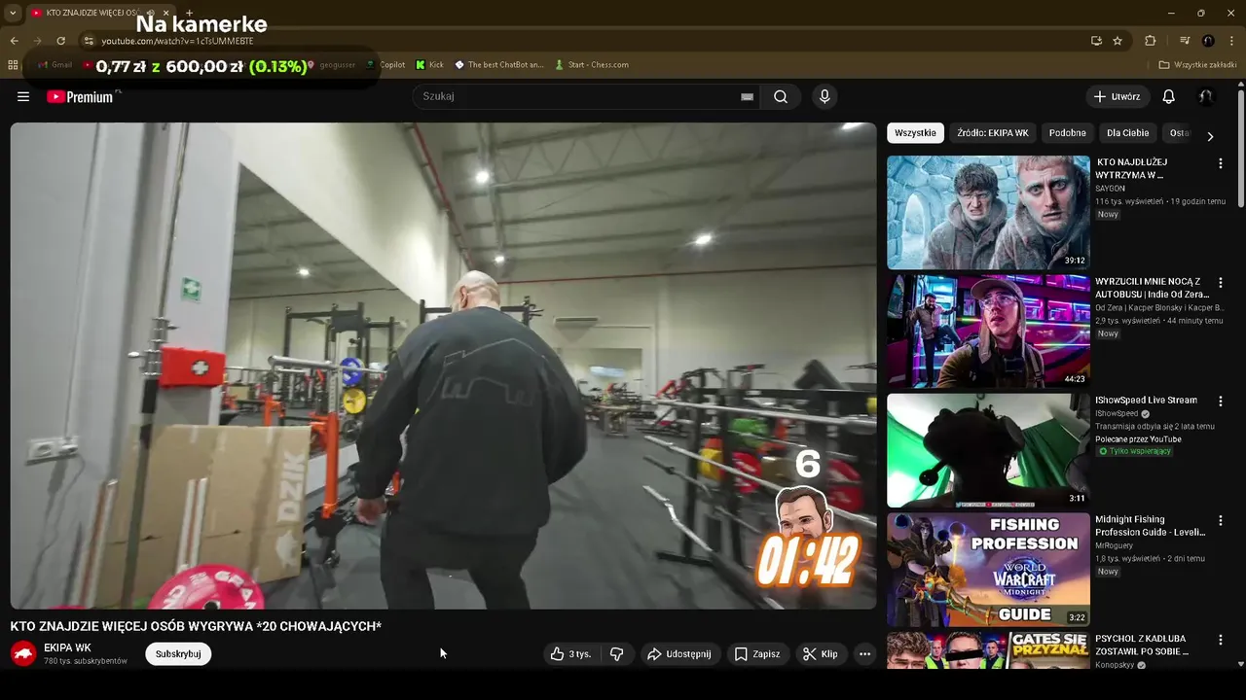Open the View site information icon
This screenshot has height=700, width=1246.
click(89, 41)
